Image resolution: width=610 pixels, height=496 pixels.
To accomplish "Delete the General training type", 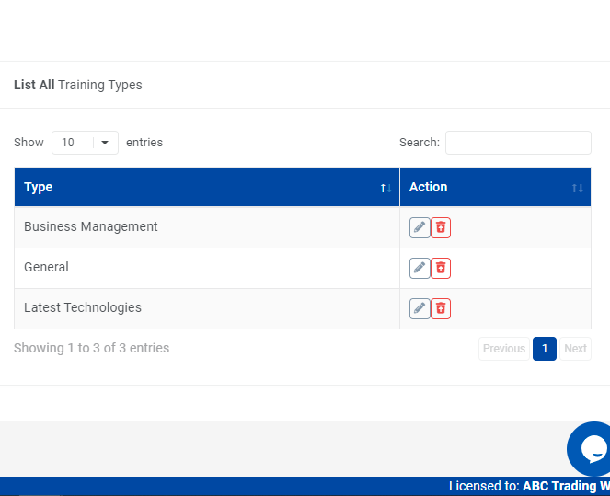I will (x=441, y=268).
